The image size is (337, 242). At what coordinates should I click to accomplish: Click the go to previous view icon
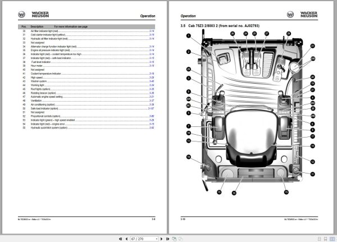coord(174,239)
